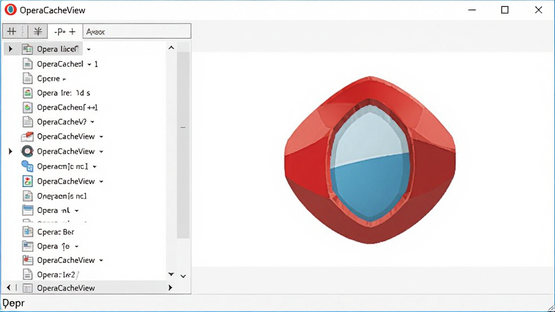Click the vertical scrollbar thumb

pyautogui.click(x=183, y=145)
